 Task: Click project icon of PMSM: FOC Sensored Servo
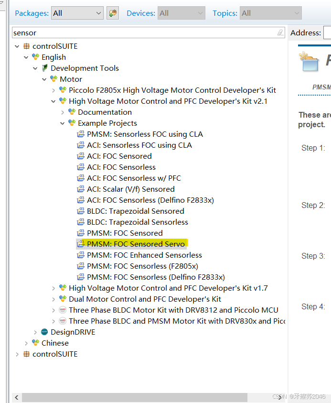(x=81, y=244)
